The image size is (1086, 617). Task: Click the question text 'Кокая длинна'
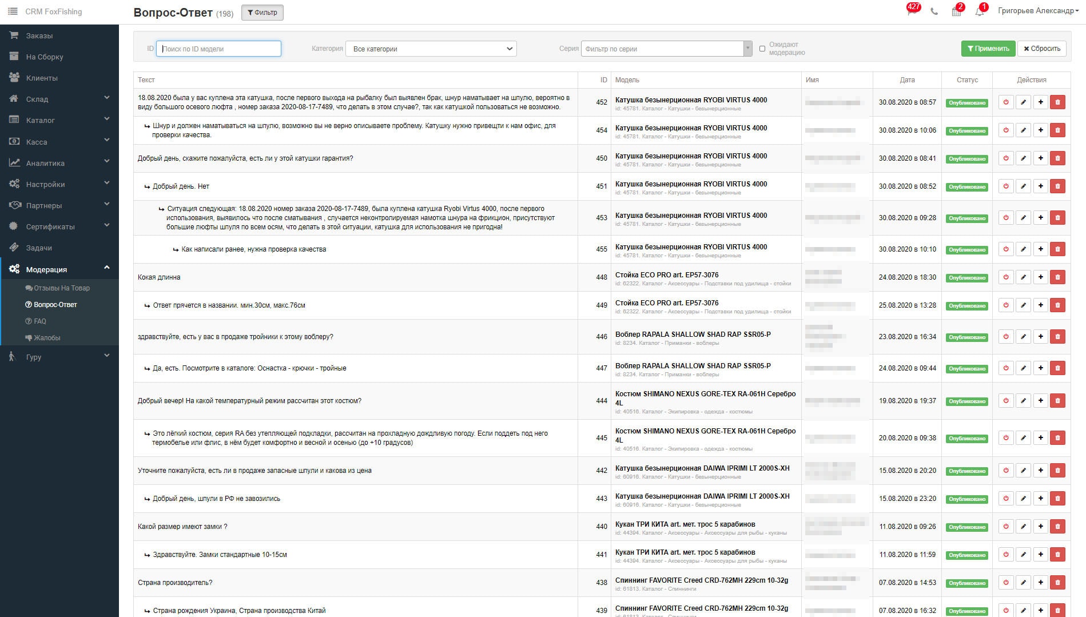(159, 277)
